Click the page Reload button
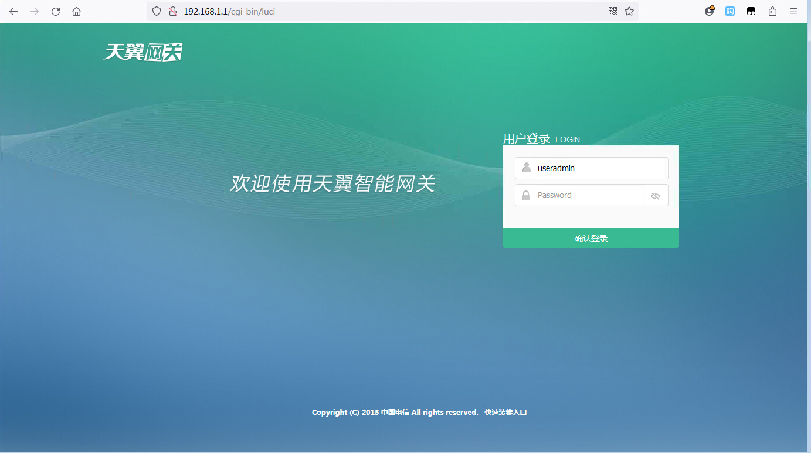 pyautogui.click(x=55, y=11)
